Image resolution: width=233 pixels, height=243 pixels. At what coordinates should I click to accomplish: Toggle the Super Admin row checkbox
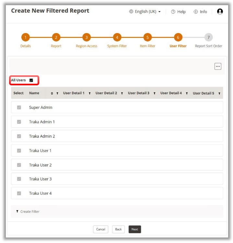click(x=19, y=107)
